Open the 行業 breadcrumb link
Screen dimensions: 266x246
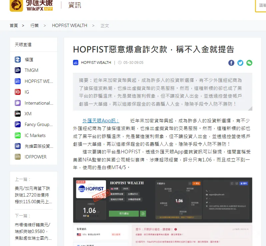[x=34, y=25]
